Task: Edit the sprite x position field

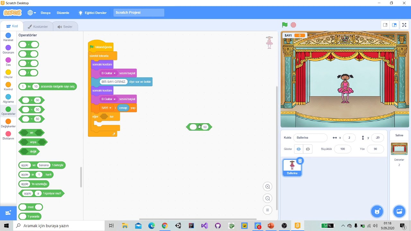Action: [x=349, y=138]
